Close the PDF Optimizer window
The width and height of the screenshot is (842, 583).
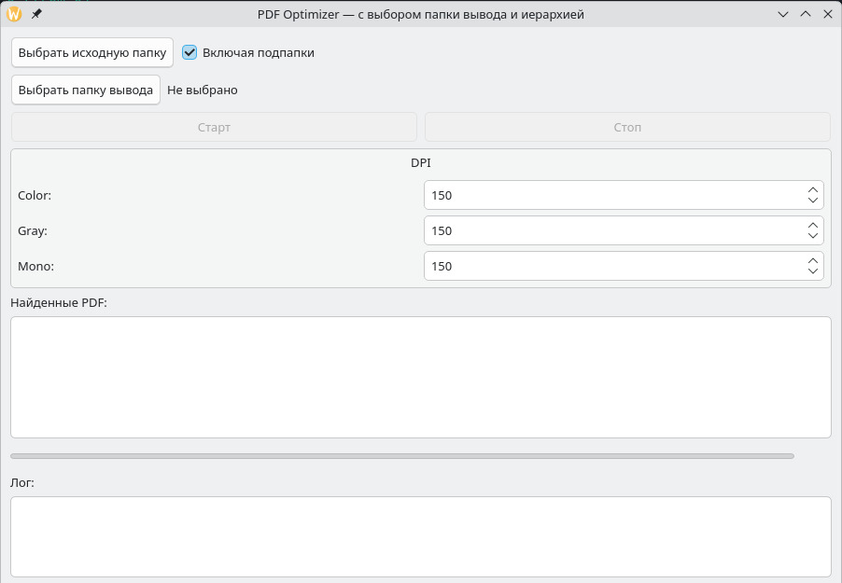827,14
